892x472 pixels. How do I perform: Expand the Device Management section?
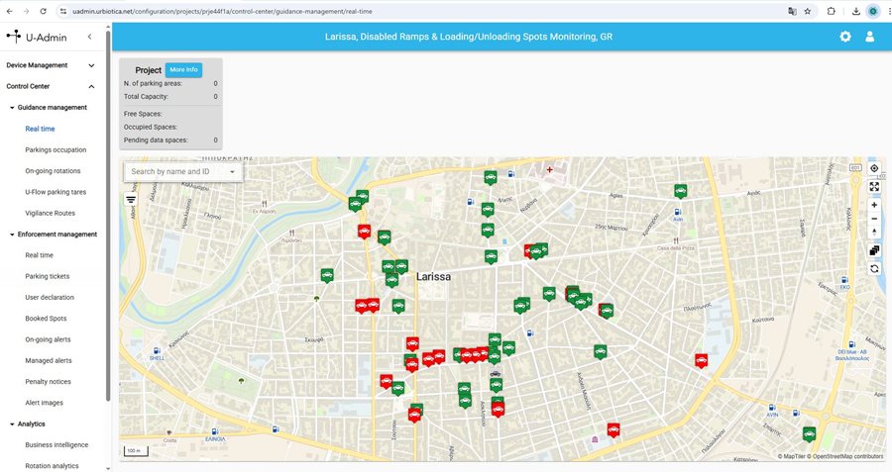[x=91, y=65]
